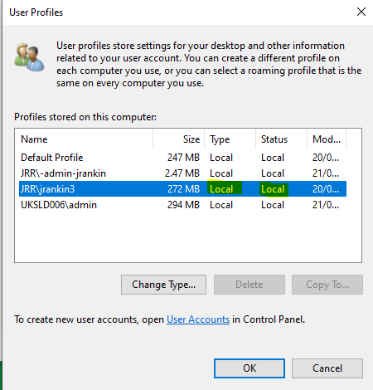Select the Default Profile row
Screen dimensions: 373x390
pyautogui.click(x=182, y=158)
